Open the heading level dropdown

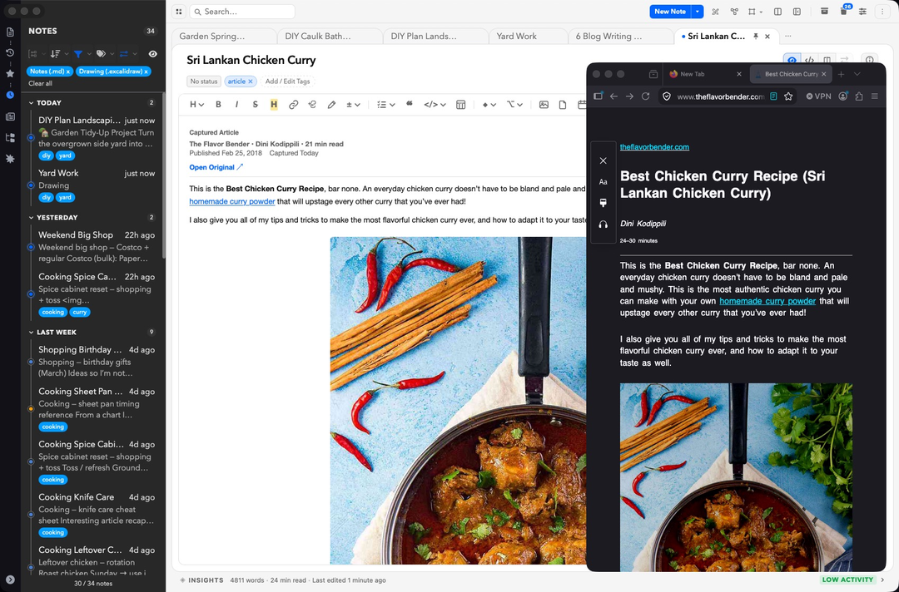[196, 105]
